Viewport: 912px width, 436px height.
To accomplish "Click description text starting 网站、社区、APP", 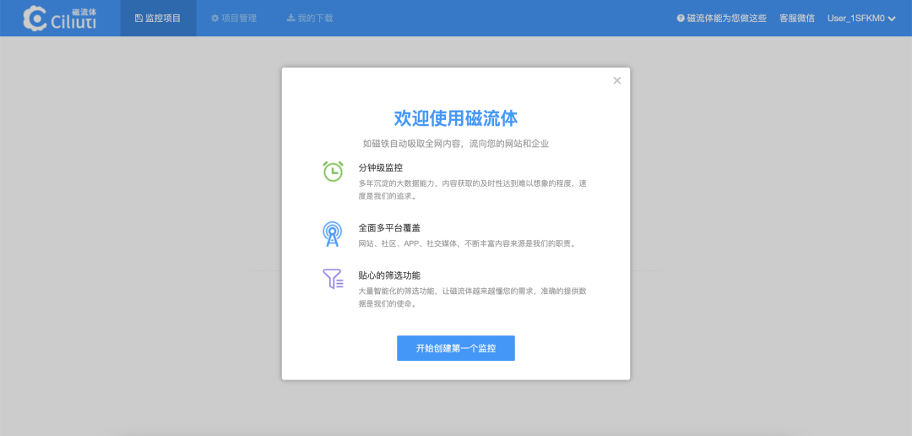I will [468, 243].
